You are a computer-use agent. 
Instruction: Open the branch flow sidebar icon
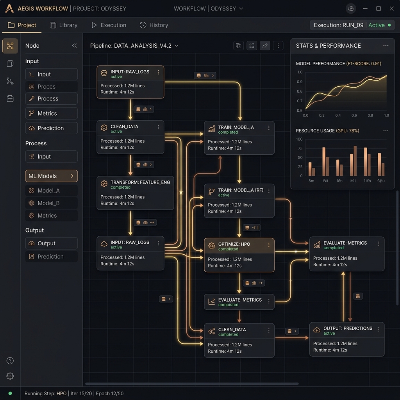click(10, 81)
